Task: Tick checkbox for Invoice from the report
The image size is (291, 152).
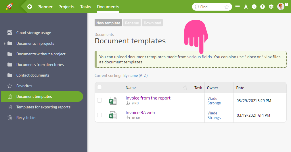Action: pyautogui.click(x=99, y=100)
